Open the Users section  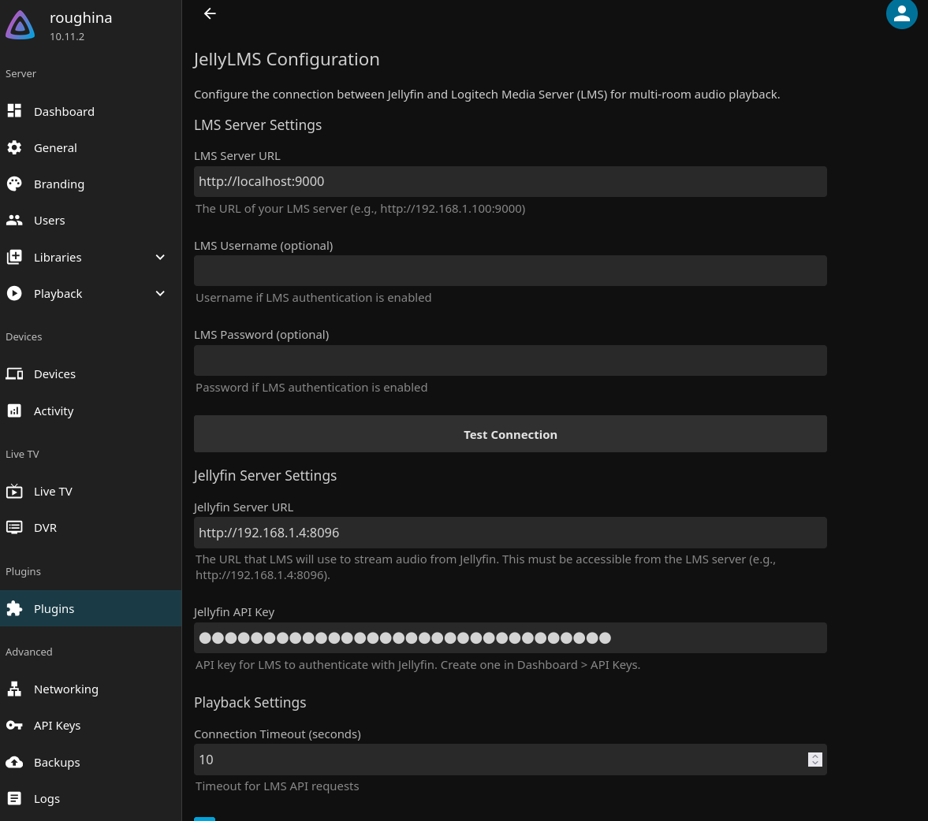pos(49,220)
